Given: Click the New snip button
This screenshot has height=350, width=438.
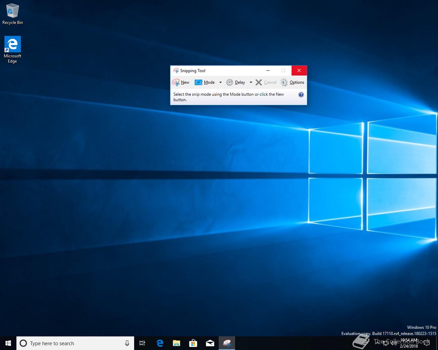Looking at the screenshot, I should 181,82.
